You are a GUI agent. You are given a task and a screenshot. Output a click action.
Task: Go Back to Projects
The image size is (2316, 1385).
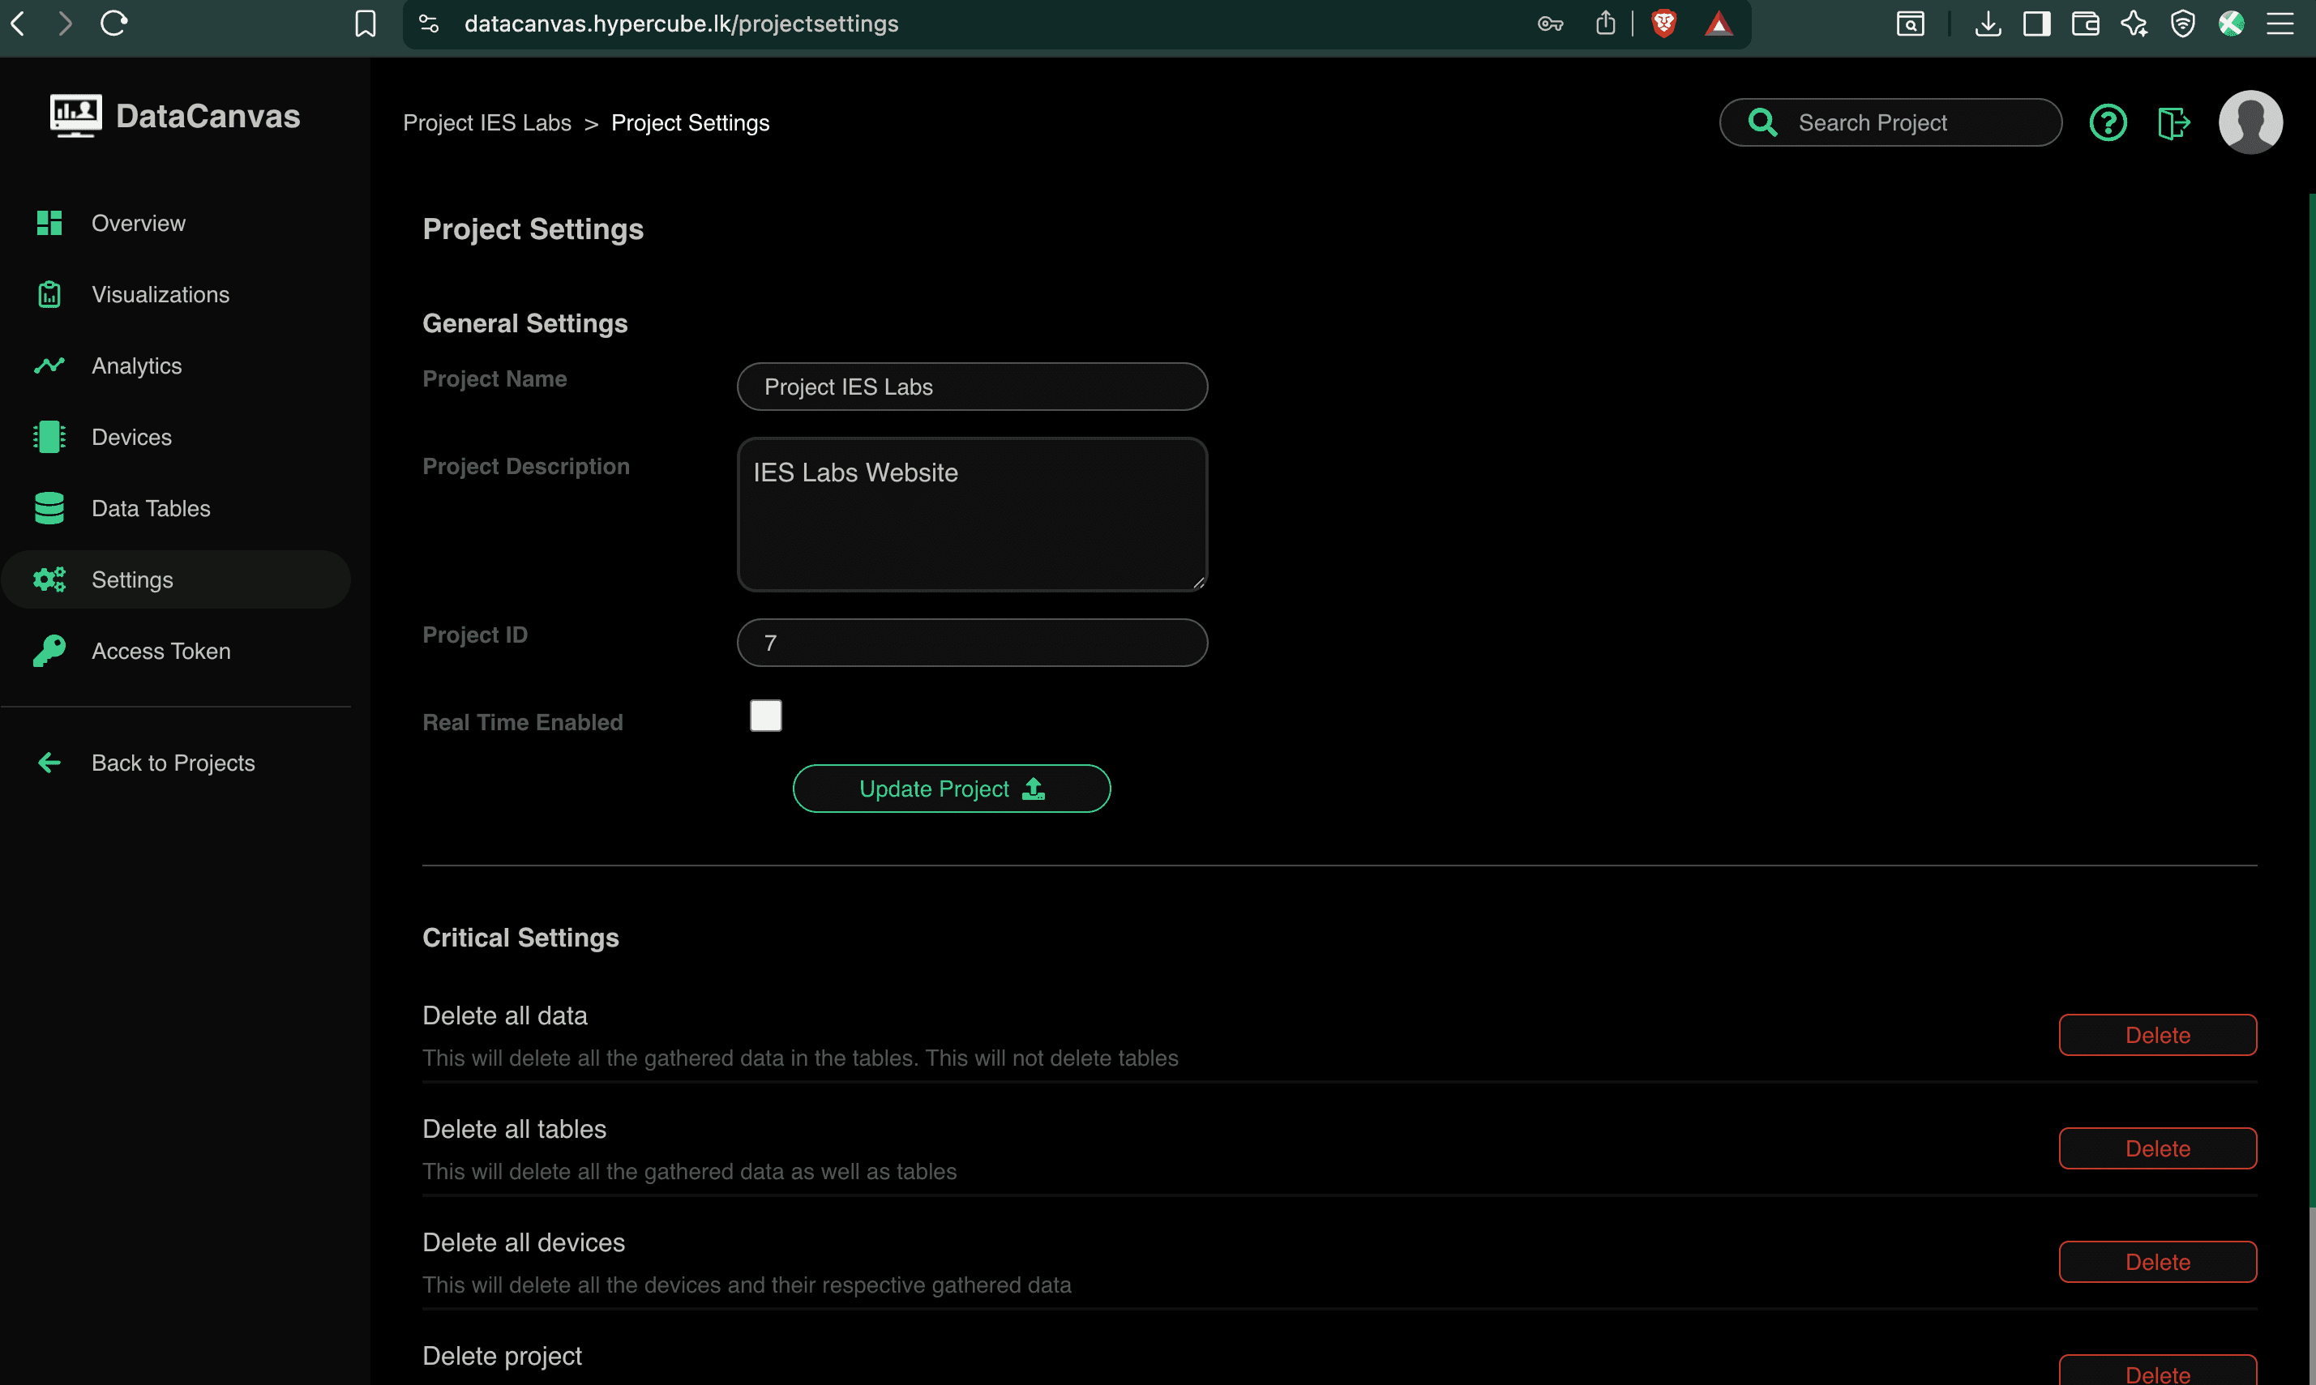coord(173,763)
